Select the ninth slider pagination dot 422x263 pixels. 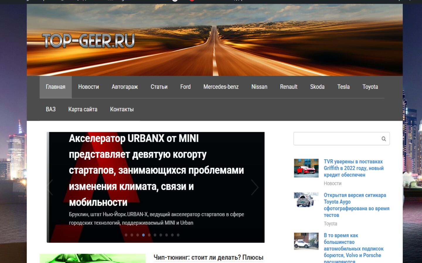click(x=172, y=235)
